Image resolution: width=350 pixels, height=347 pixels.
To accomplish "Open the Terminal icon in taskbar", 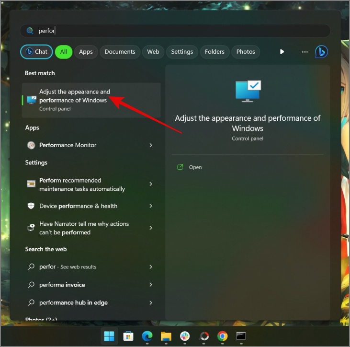I will [241, 336].
